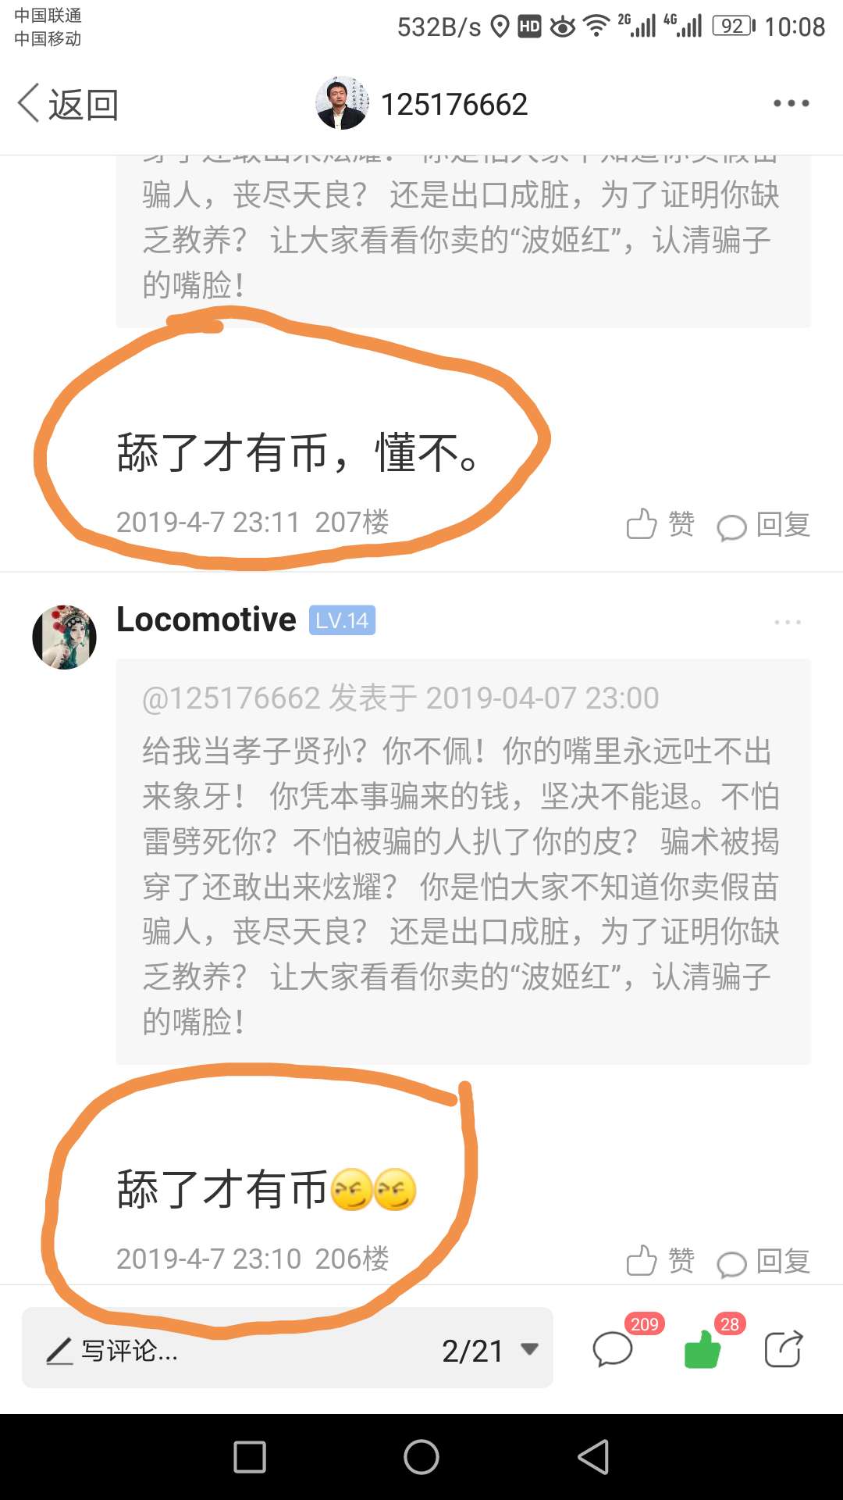Tap Android back triangle button
The image size is (843, 1500).
(x=593, y=1457)
